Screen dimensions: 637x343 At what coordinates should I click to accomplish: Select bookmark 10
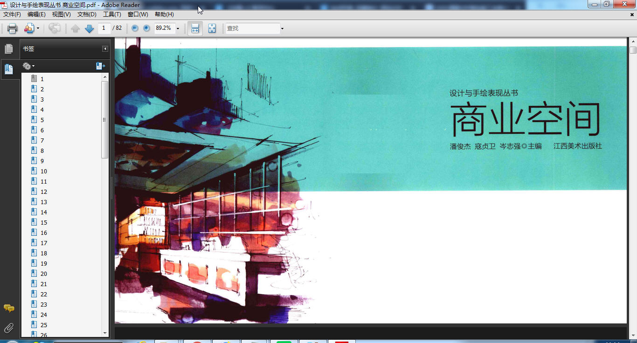tap(44, 171)
